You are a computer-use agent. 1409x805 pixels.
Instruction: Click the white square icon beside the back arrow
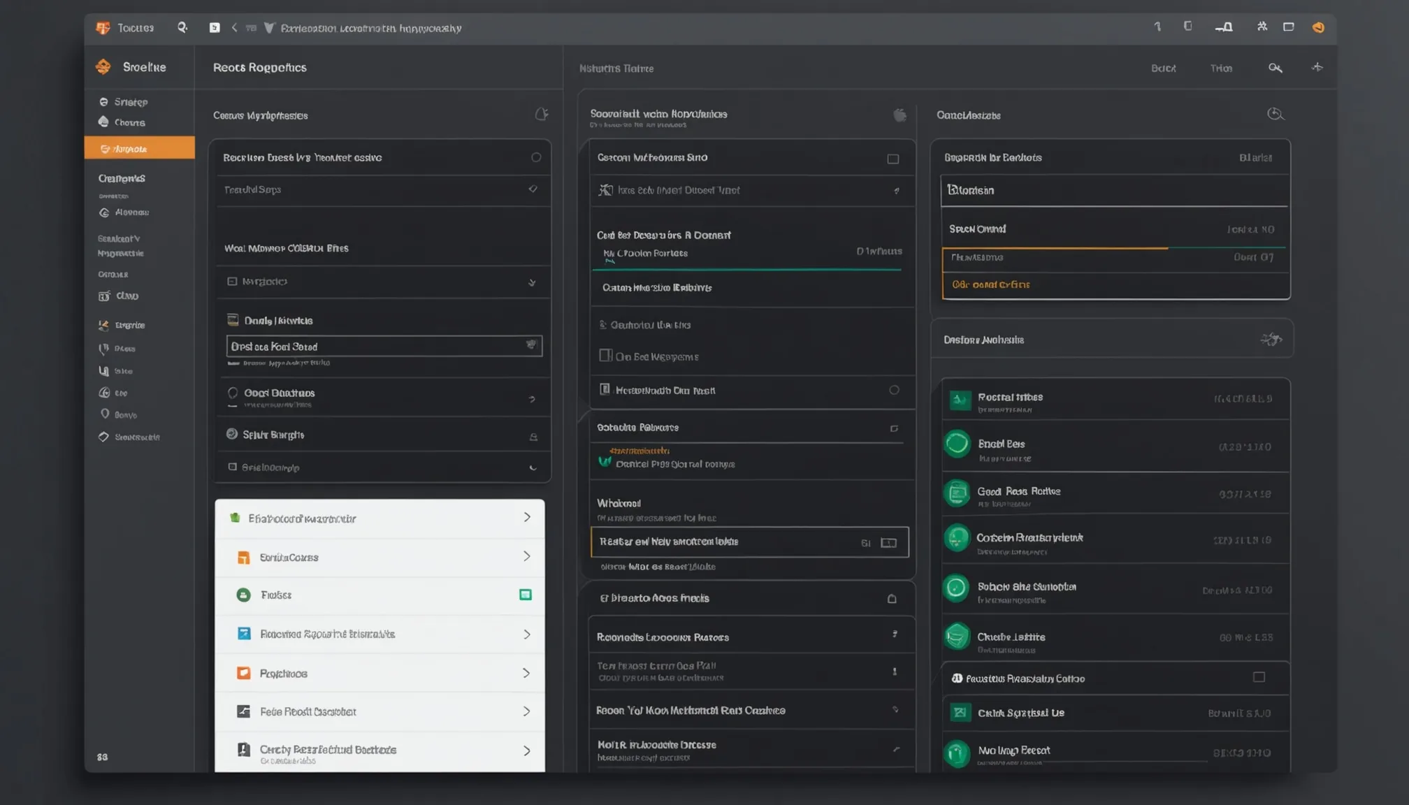pyautogui.click(x=215, y=27)
